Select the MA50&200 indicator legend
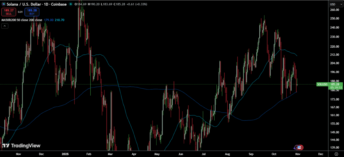Screen dimensions: 344x157 (21, 20)
